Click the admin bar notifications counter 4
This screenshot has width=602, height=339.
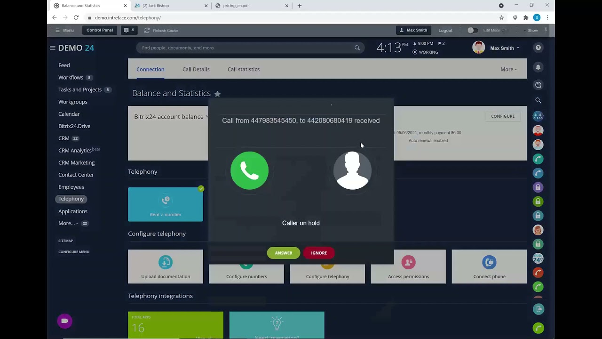[x=128, y=30]
